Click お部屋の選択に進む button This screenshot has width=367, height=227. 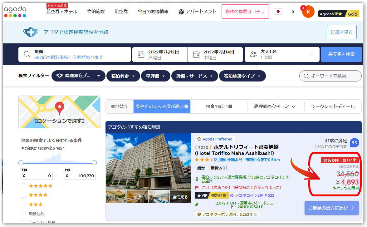[x=331, y=208]
